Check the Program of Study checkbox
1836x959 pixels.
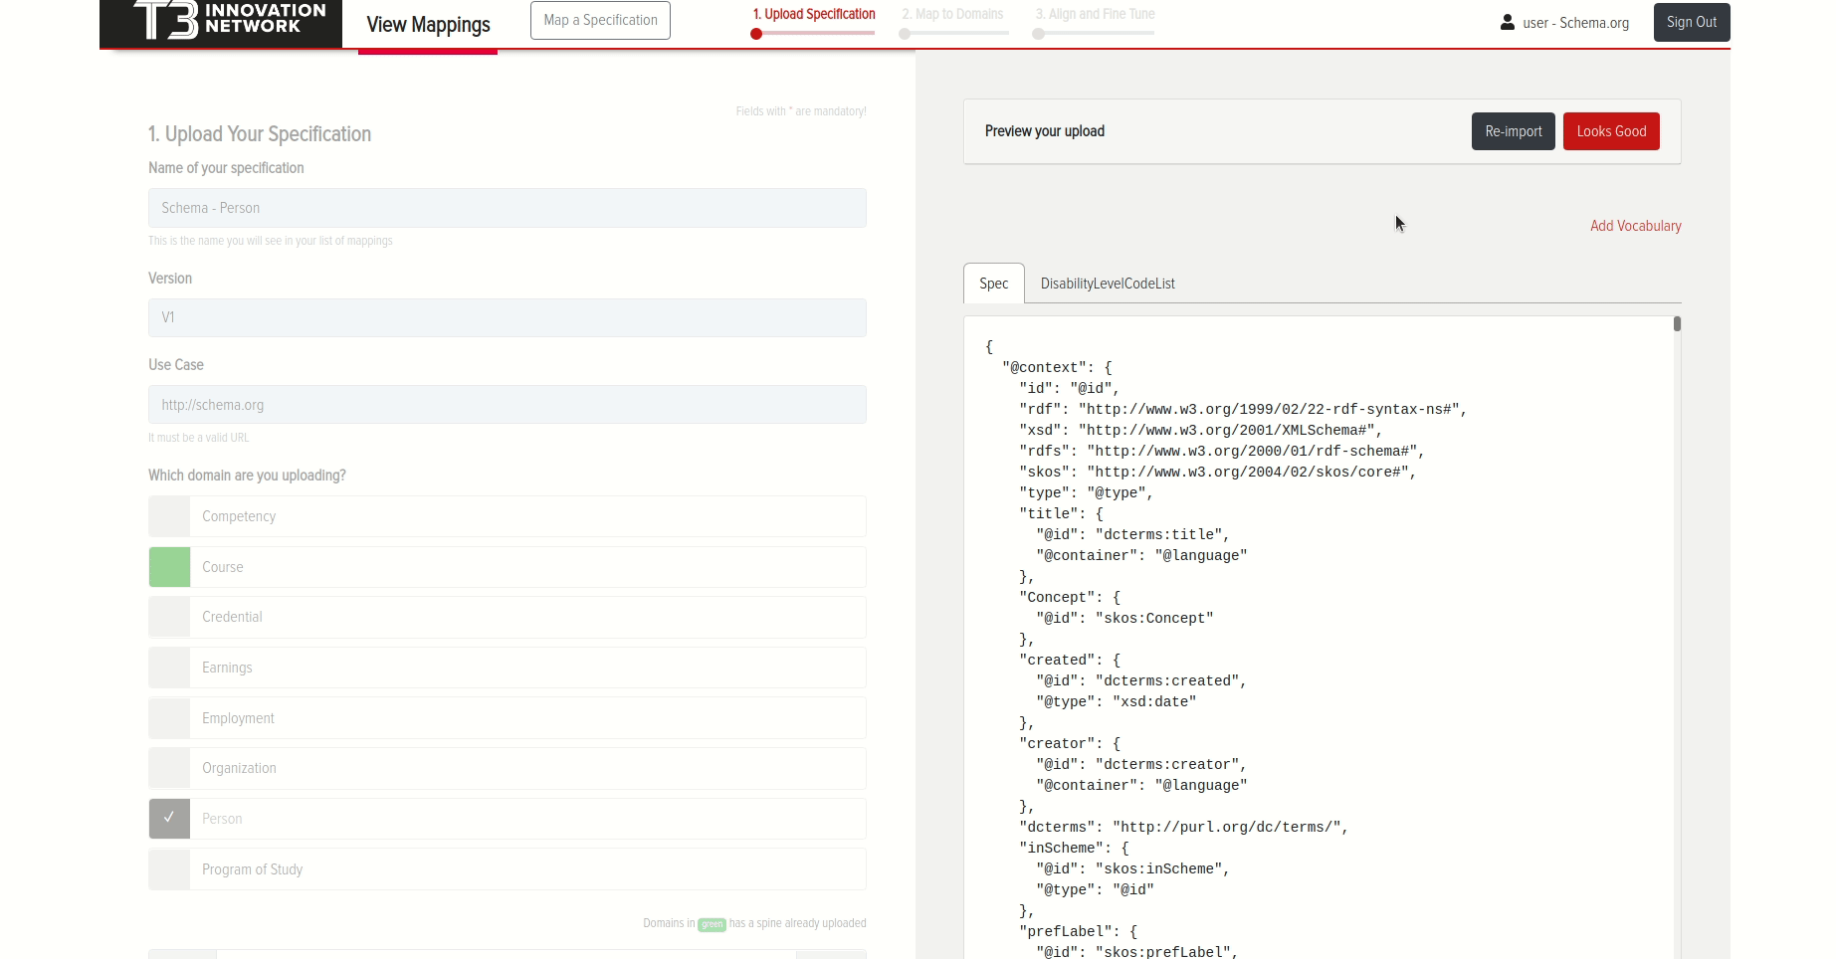(169, 869)
